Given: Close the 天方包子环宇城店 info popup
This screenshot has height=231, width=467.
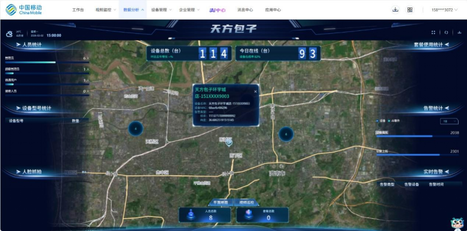Looking at the screenshot, I should tap(255, 90).
